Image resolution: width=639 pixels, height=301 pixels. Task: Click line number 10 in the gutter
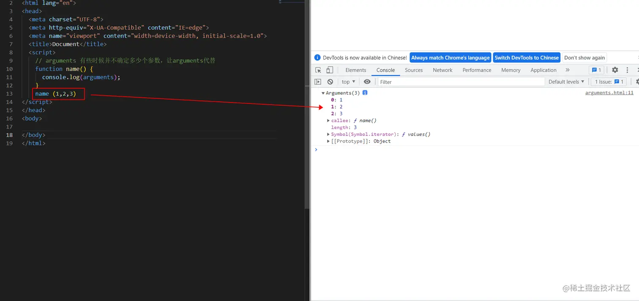tap(9, 69)
